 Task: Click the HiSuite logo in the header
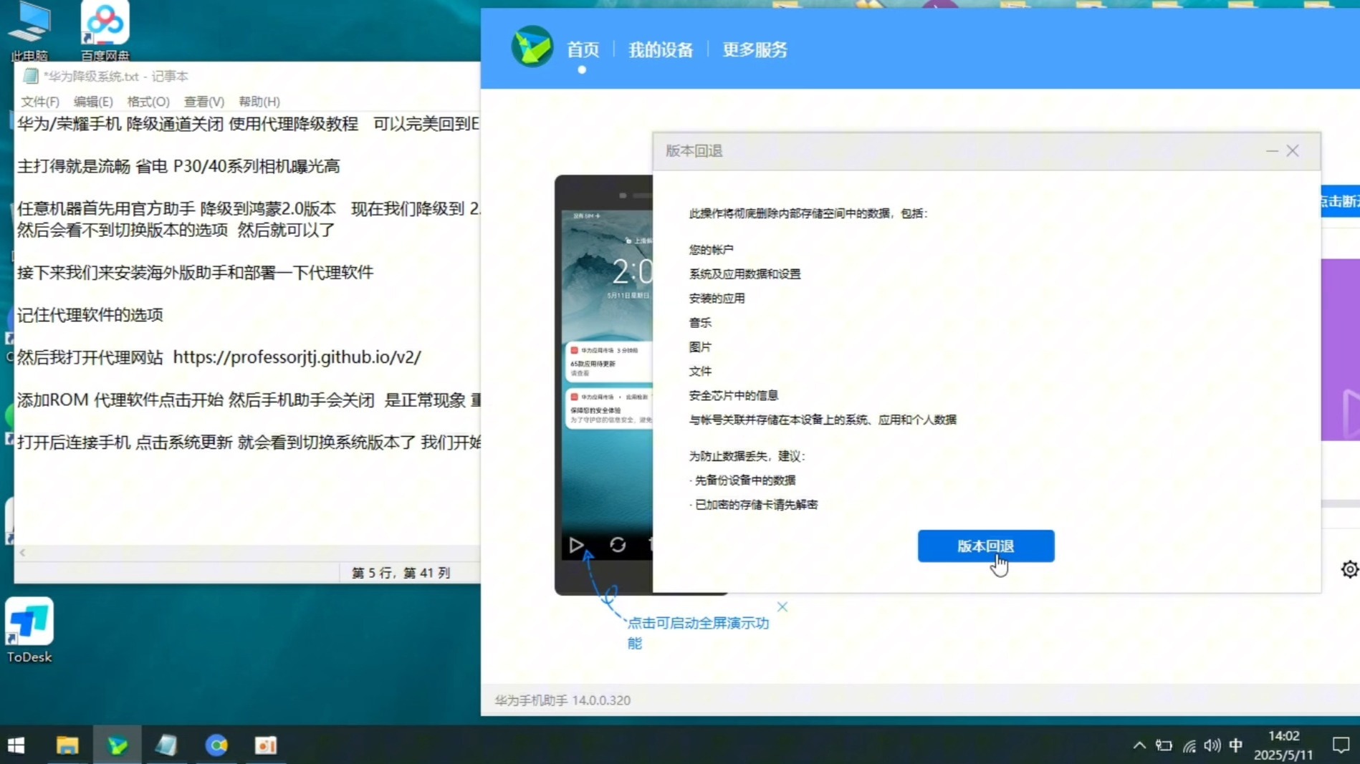(532, 47)
